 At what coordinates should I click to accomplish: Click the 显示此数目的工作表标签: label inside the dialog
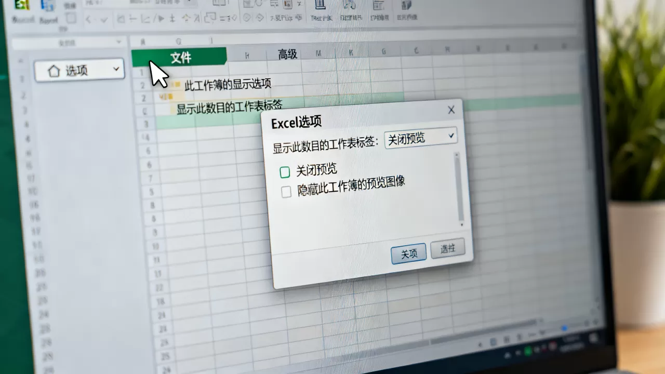click(326, 144)
